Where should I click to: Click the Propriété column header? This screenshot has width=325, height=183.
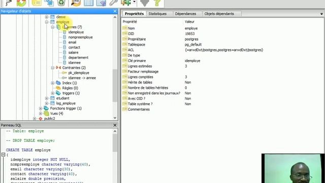point(130,21)
